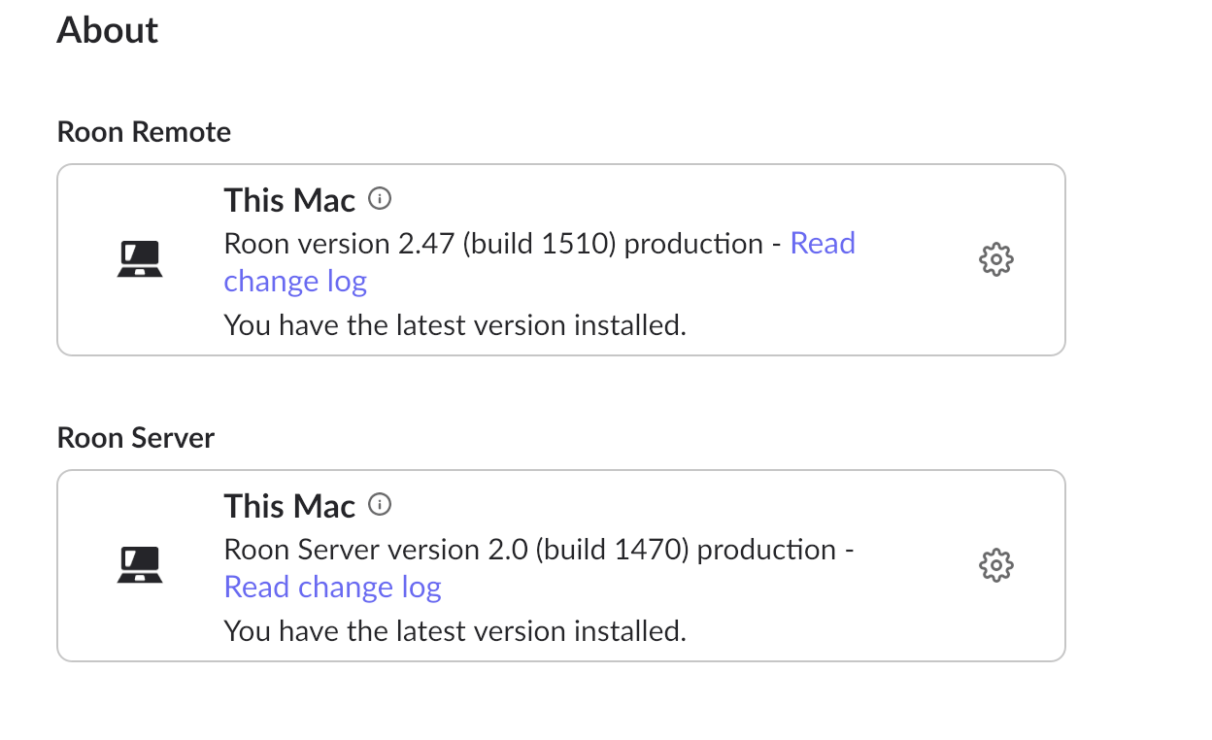This screenshot has width=1212, height=740.
Task: Click the latest version status in Roon Server card
Action: click(x=455, y=631)
